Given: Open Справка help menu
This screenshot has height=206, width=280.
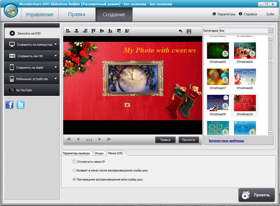Looking at the screenshot, I should click(x=248, y=14).
